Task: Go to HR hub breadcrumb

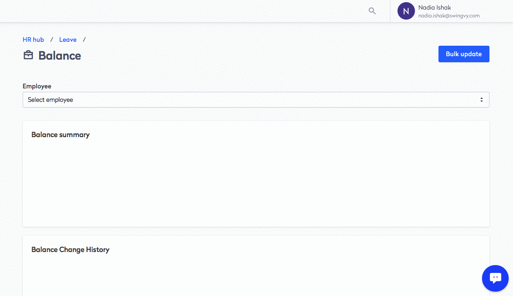Action: [33, 40]
